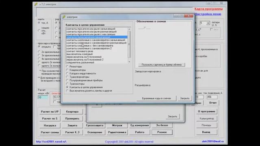Click 'Расчет К.З' button
The width and height of the screenshot is (260, 146).
point(72,133)
